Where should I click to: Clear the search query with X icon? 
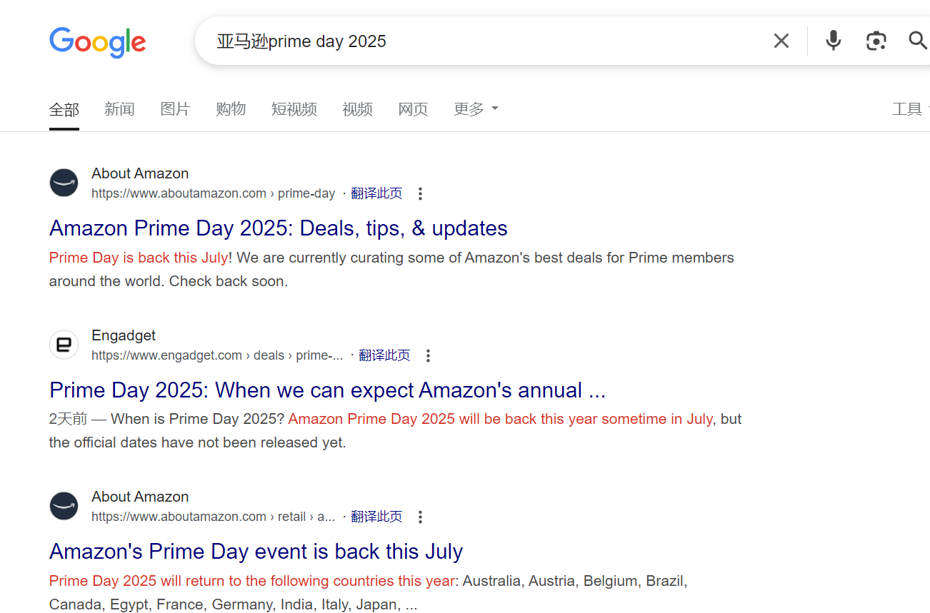point(781,41)
